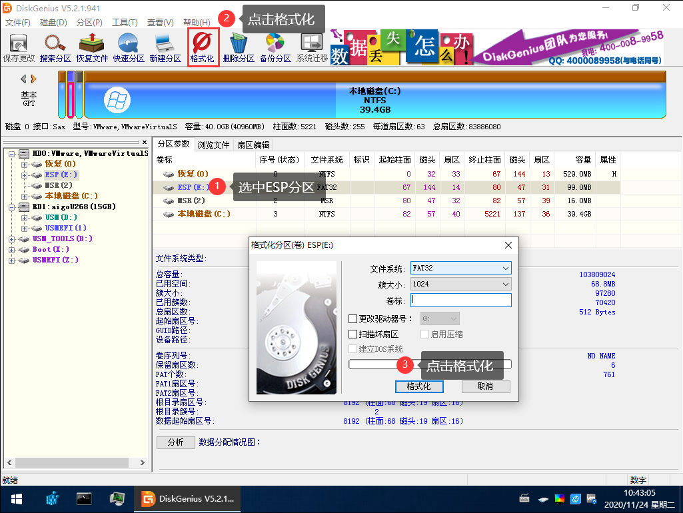Image resolution: width=683 pixels, height=513 pixels.
Task: Choose the 删除分区 delete partition icon
Action: (239, 48)
